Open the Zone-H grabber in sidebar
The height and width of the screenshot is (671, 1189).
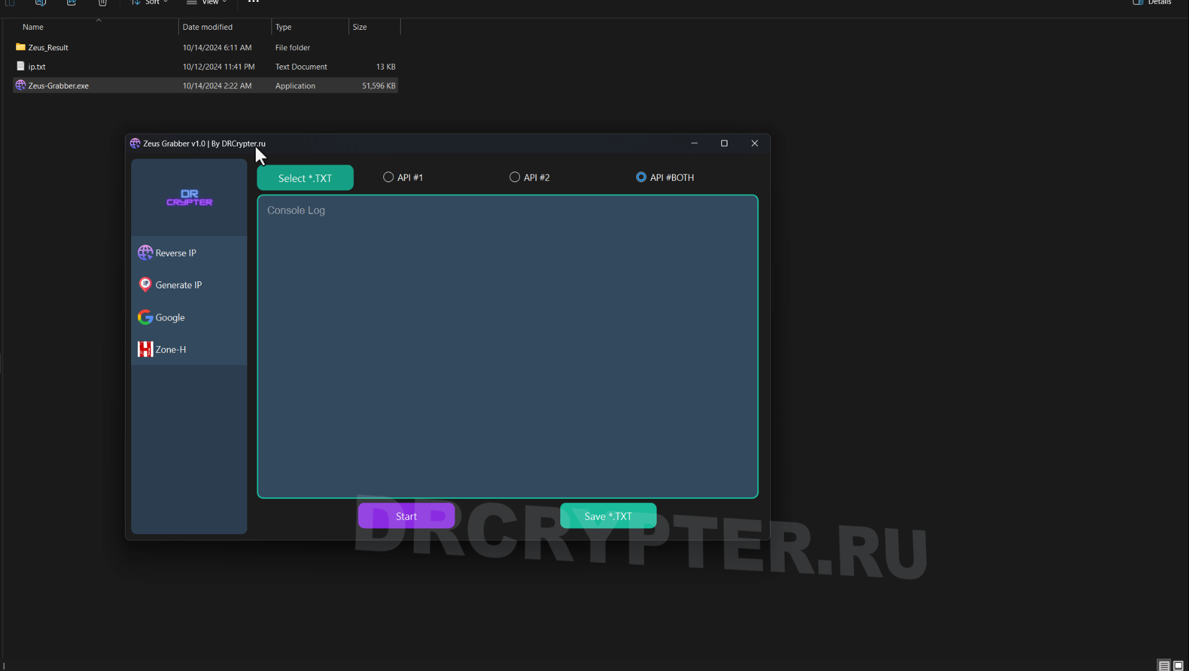[189, 349]
